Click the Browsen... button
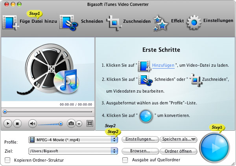Image resolution: width=236 pixels, height=166 pixels. pos(140,151)
